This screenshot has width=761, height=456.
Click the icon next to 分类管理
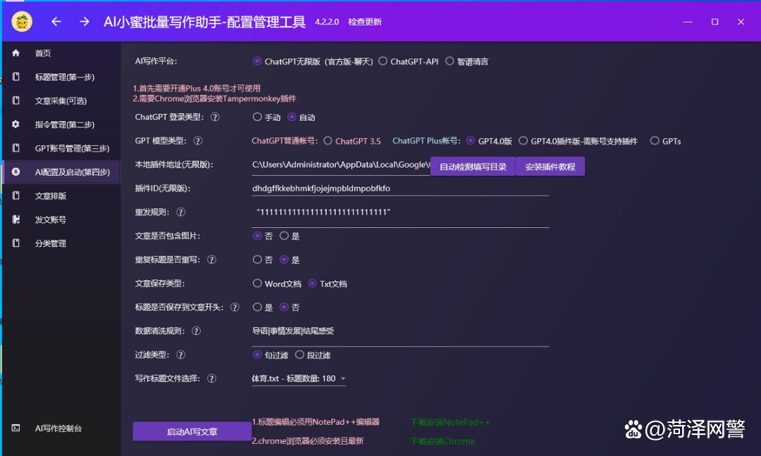pos(16,243)
